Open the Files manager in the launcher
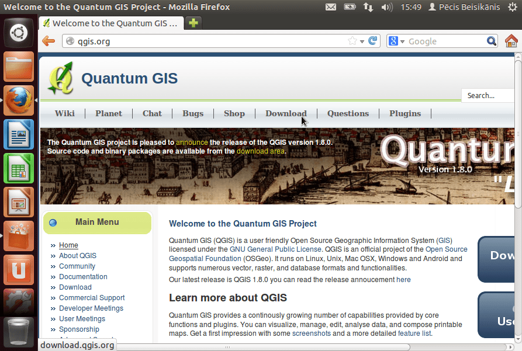 [x=19, y=67]
